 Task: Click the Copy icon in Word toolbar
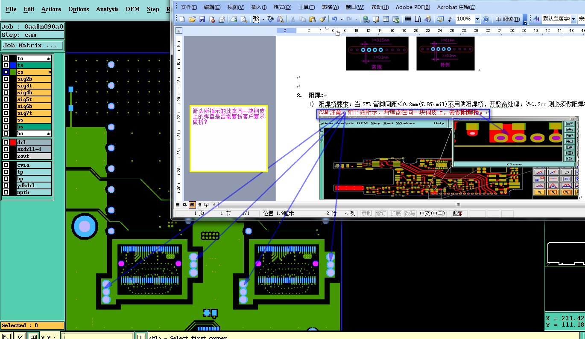[302, 19]
